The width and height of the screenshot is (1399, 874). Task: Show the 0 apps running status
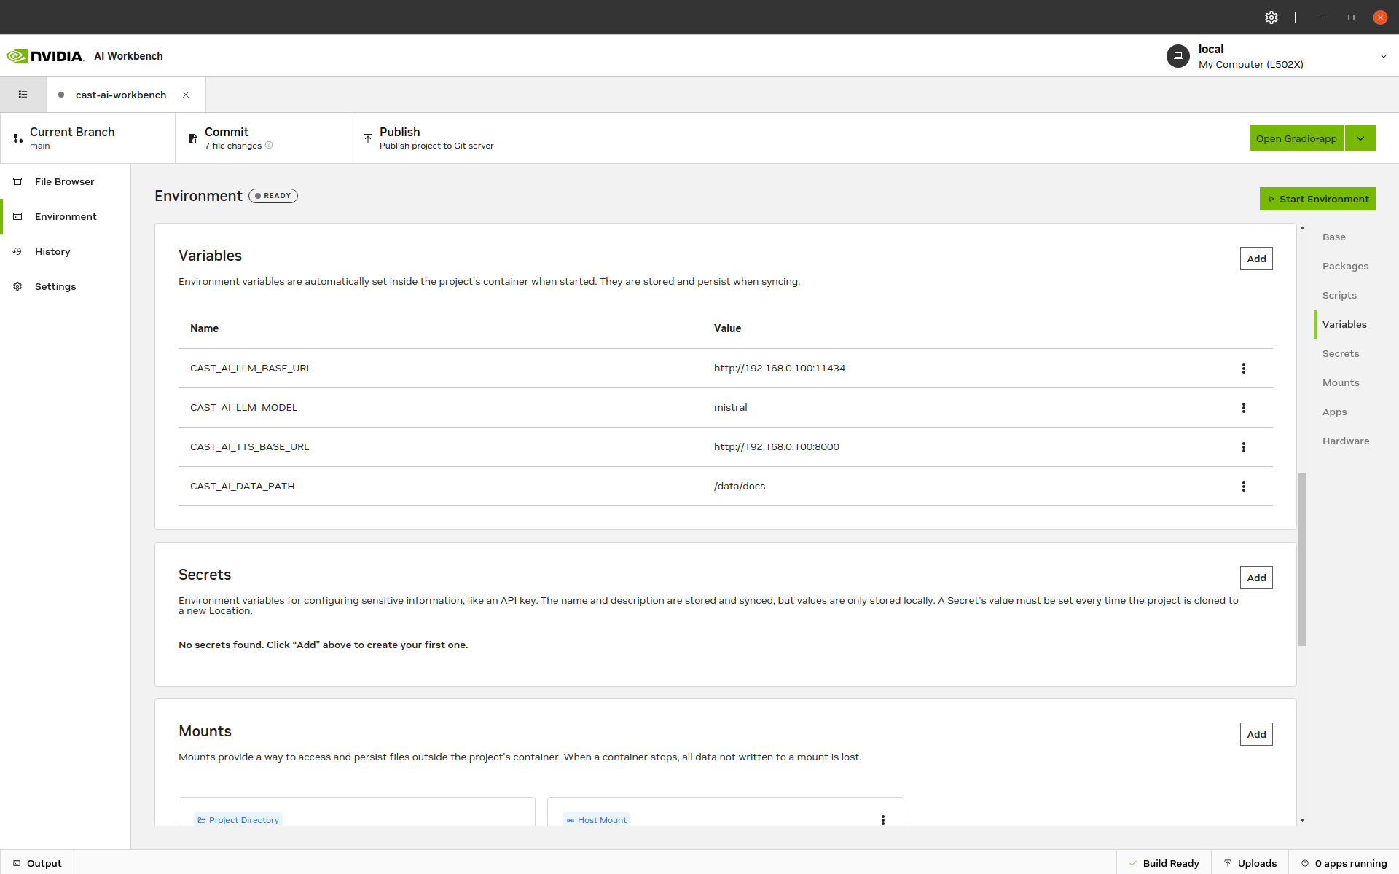pyautogui.click(x=1344, y=863)
